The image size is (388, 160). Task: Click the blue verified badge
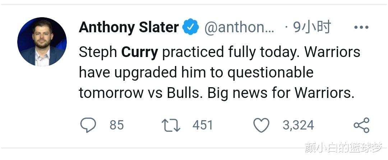coord(191,28)
